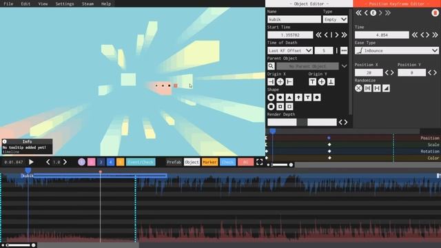Increase the playback speed
Viewport: 441px width, 248px height.
coord(65,162)
